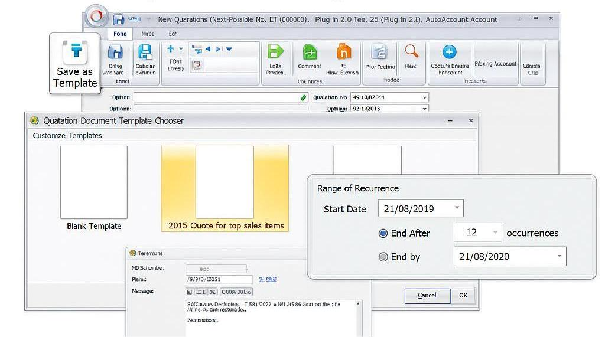Switch to the Muee ribbon tab
Viewport: 605px width, 337px height.
tap(148, 34)
